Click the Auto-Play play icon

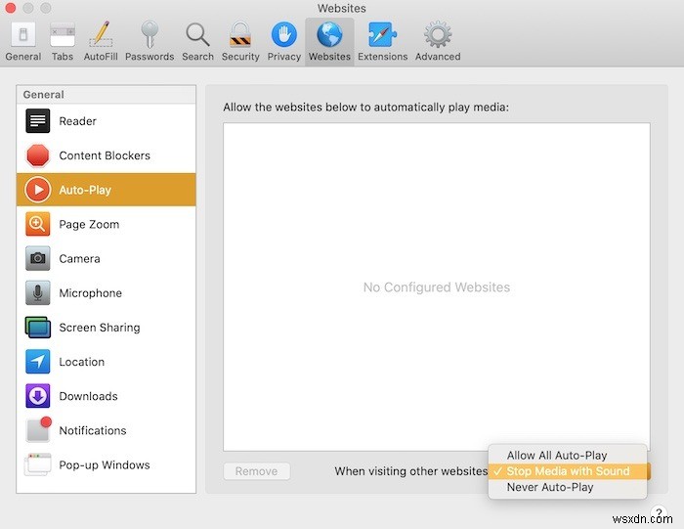tap(37, 190)
